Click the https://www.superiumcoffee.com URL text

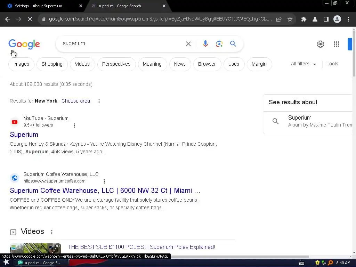(55, 181)
